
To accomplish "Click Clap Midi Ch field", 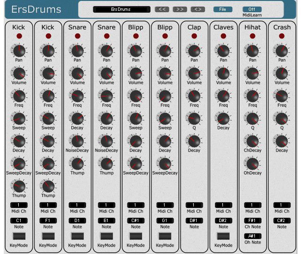I will (194, 205).
